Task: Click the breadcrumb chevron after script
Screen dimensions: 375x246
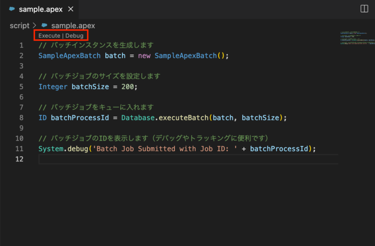Action: (35, 26)
